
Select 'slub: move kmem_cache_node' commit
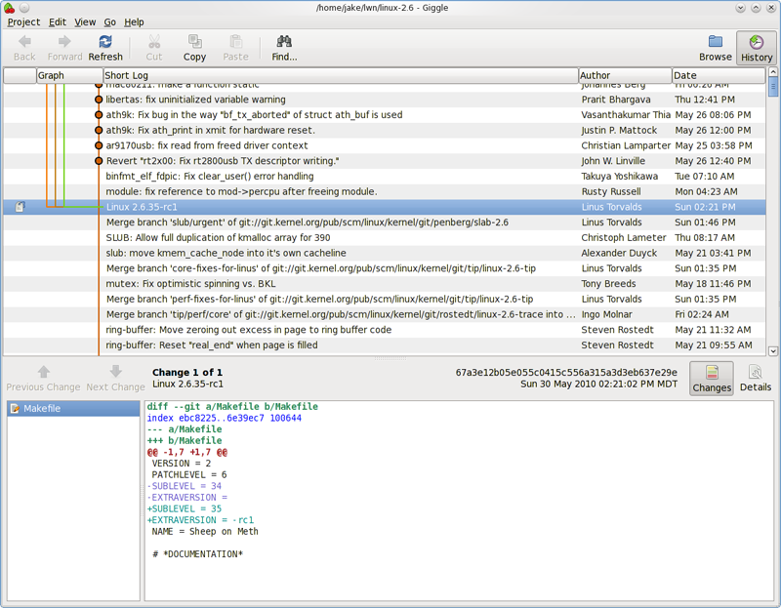click(x=385, y=253)
